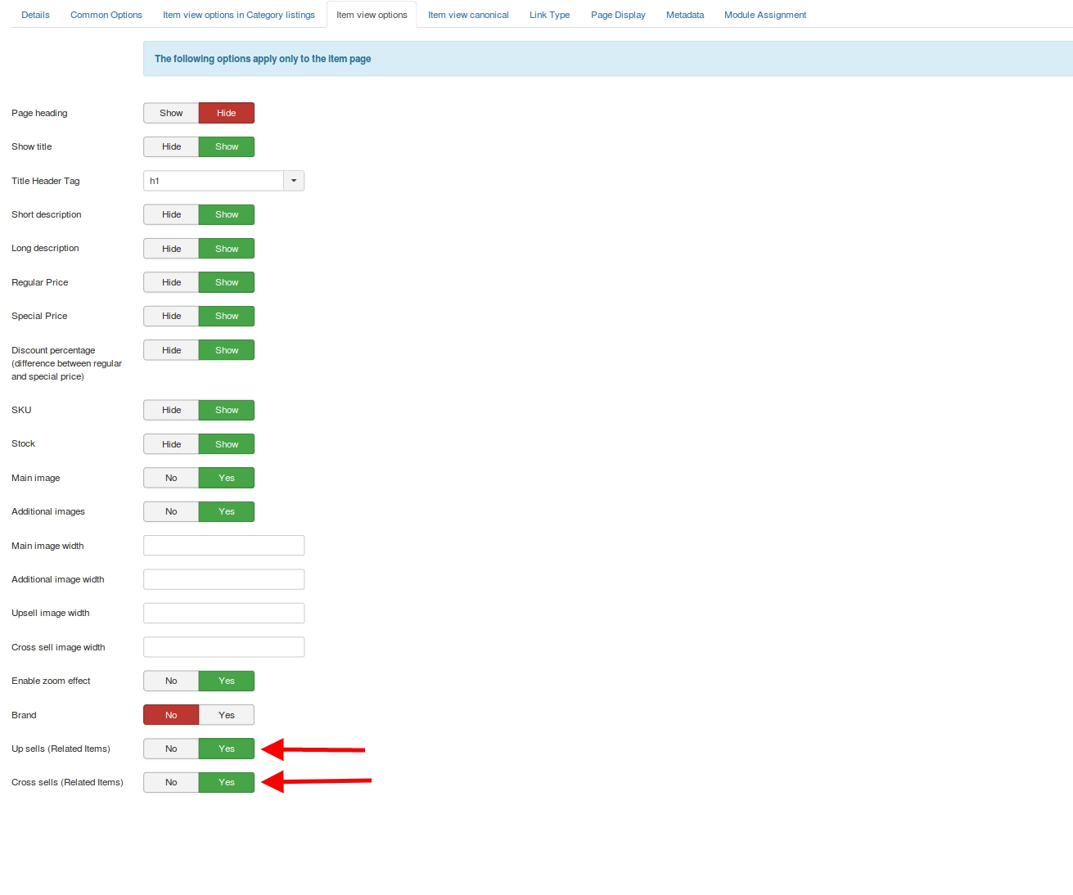The image size is (1073, 895).
Task: Click the Title Header Tag h1 field
Action: [x=214, y=181]
